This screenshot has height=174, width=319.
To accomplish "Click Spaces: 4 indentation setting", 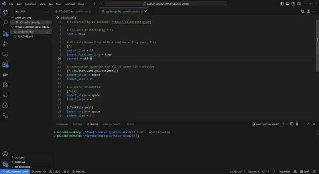I will pos(254,172).
